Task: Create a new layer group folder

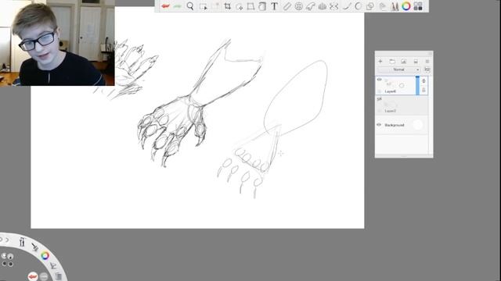Action: click(392, 61)
